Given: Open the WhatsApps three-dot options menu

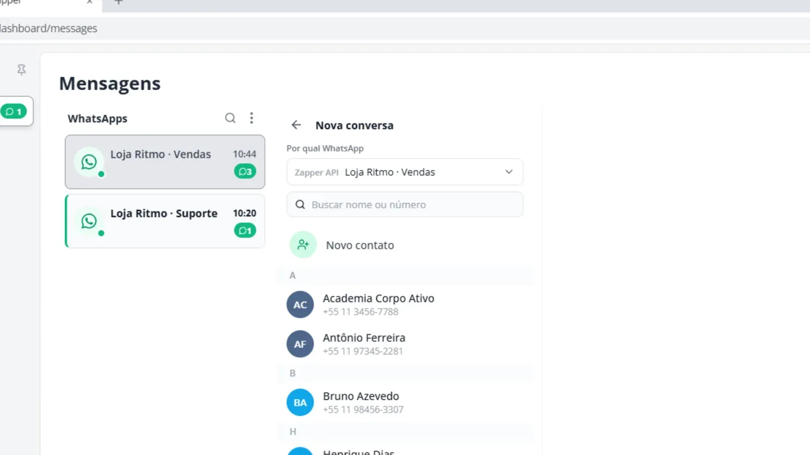Looking at the screenshot, I should pos(252,118).
